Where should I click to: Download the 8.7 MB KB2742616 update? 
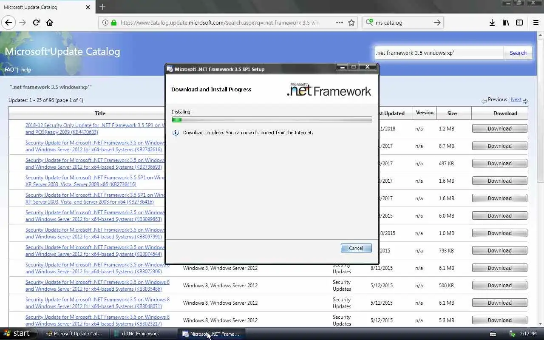coord(500,146)
